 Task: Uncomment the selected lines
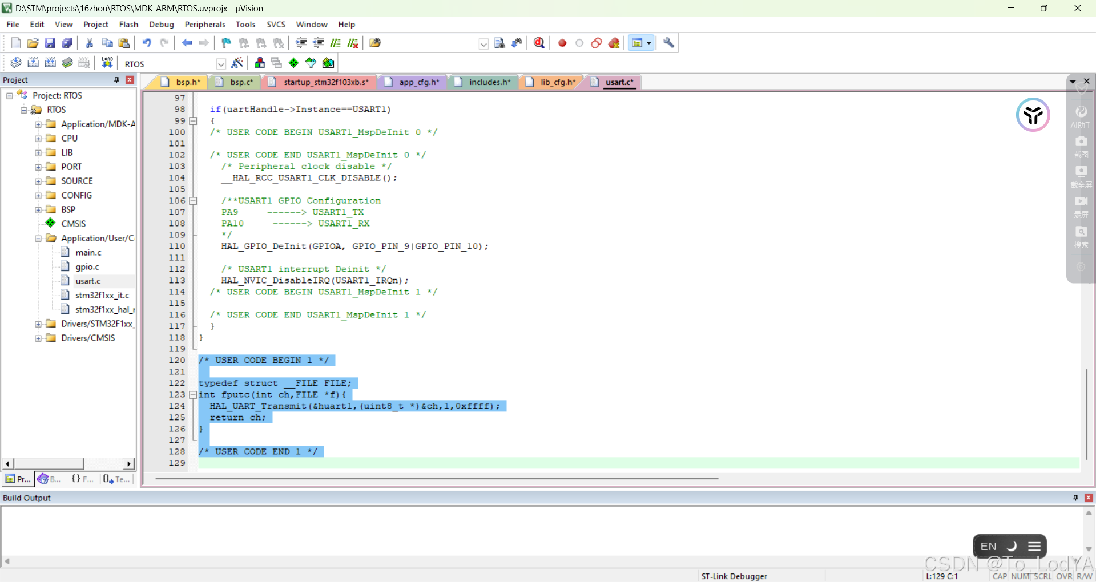click(x=353, y=43)
